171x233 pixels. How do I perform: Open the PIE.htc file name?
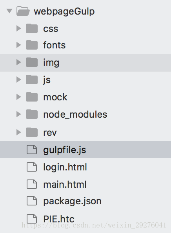point(59,219)
